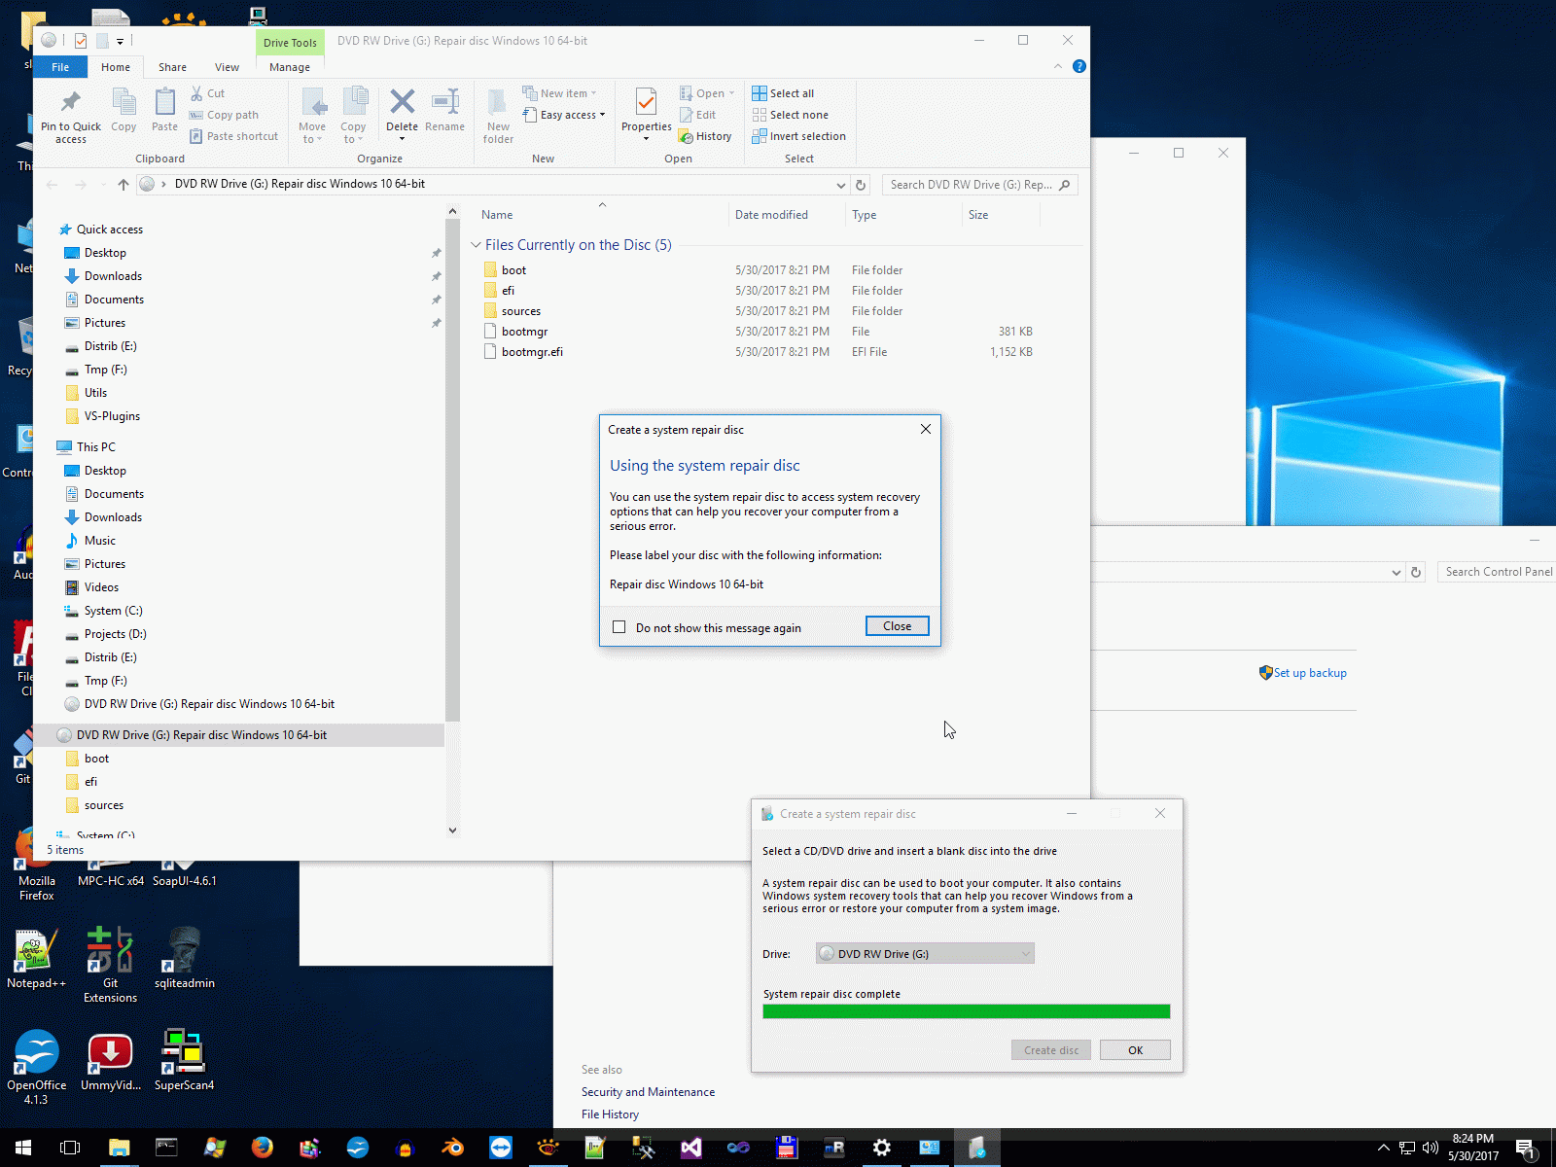Collapse 'Files Currently on the Disc' group

tap(476, 245)
